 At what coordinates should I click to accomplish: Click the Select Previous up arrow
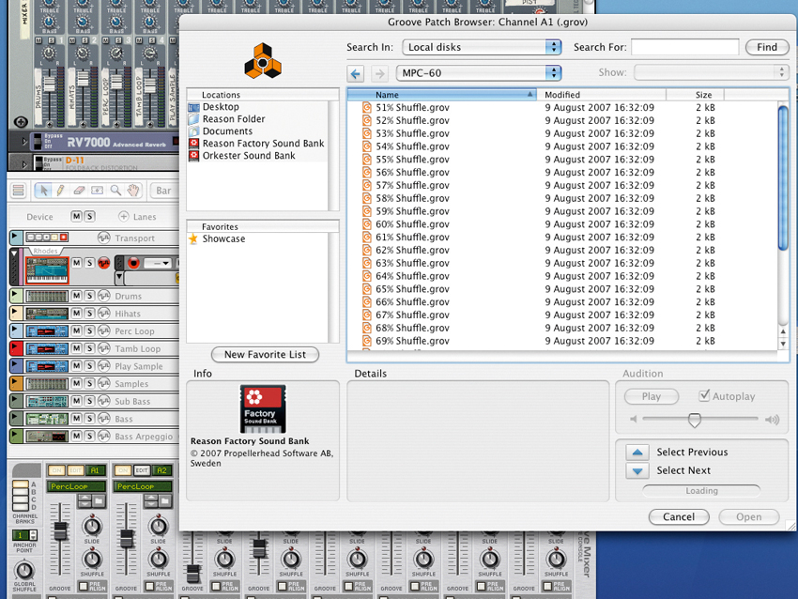(637, 452)
